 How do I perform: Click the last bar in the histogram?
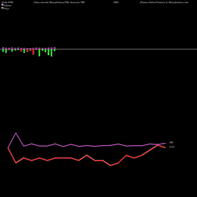(x=55, y=49)
